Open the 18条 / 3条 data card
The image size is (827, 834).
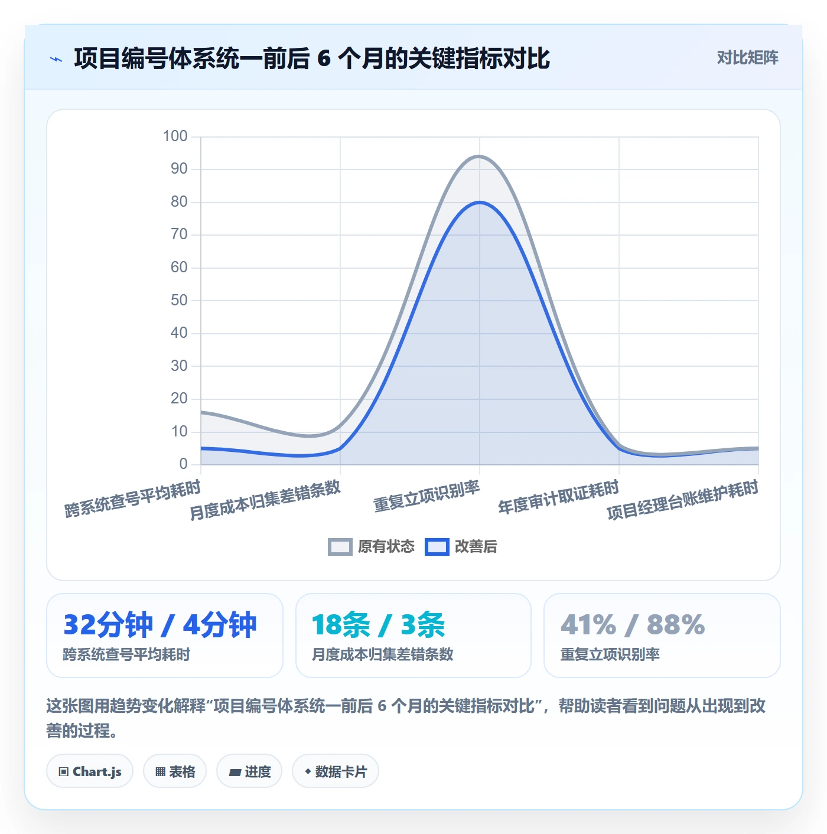pos(413,636)
